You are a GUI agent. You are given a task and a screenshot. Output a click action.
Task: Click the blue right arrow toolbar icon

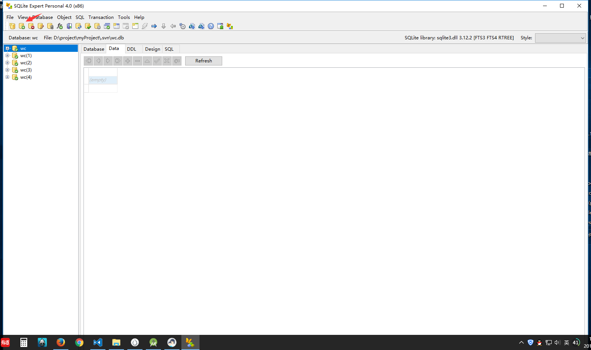[154, 26]
